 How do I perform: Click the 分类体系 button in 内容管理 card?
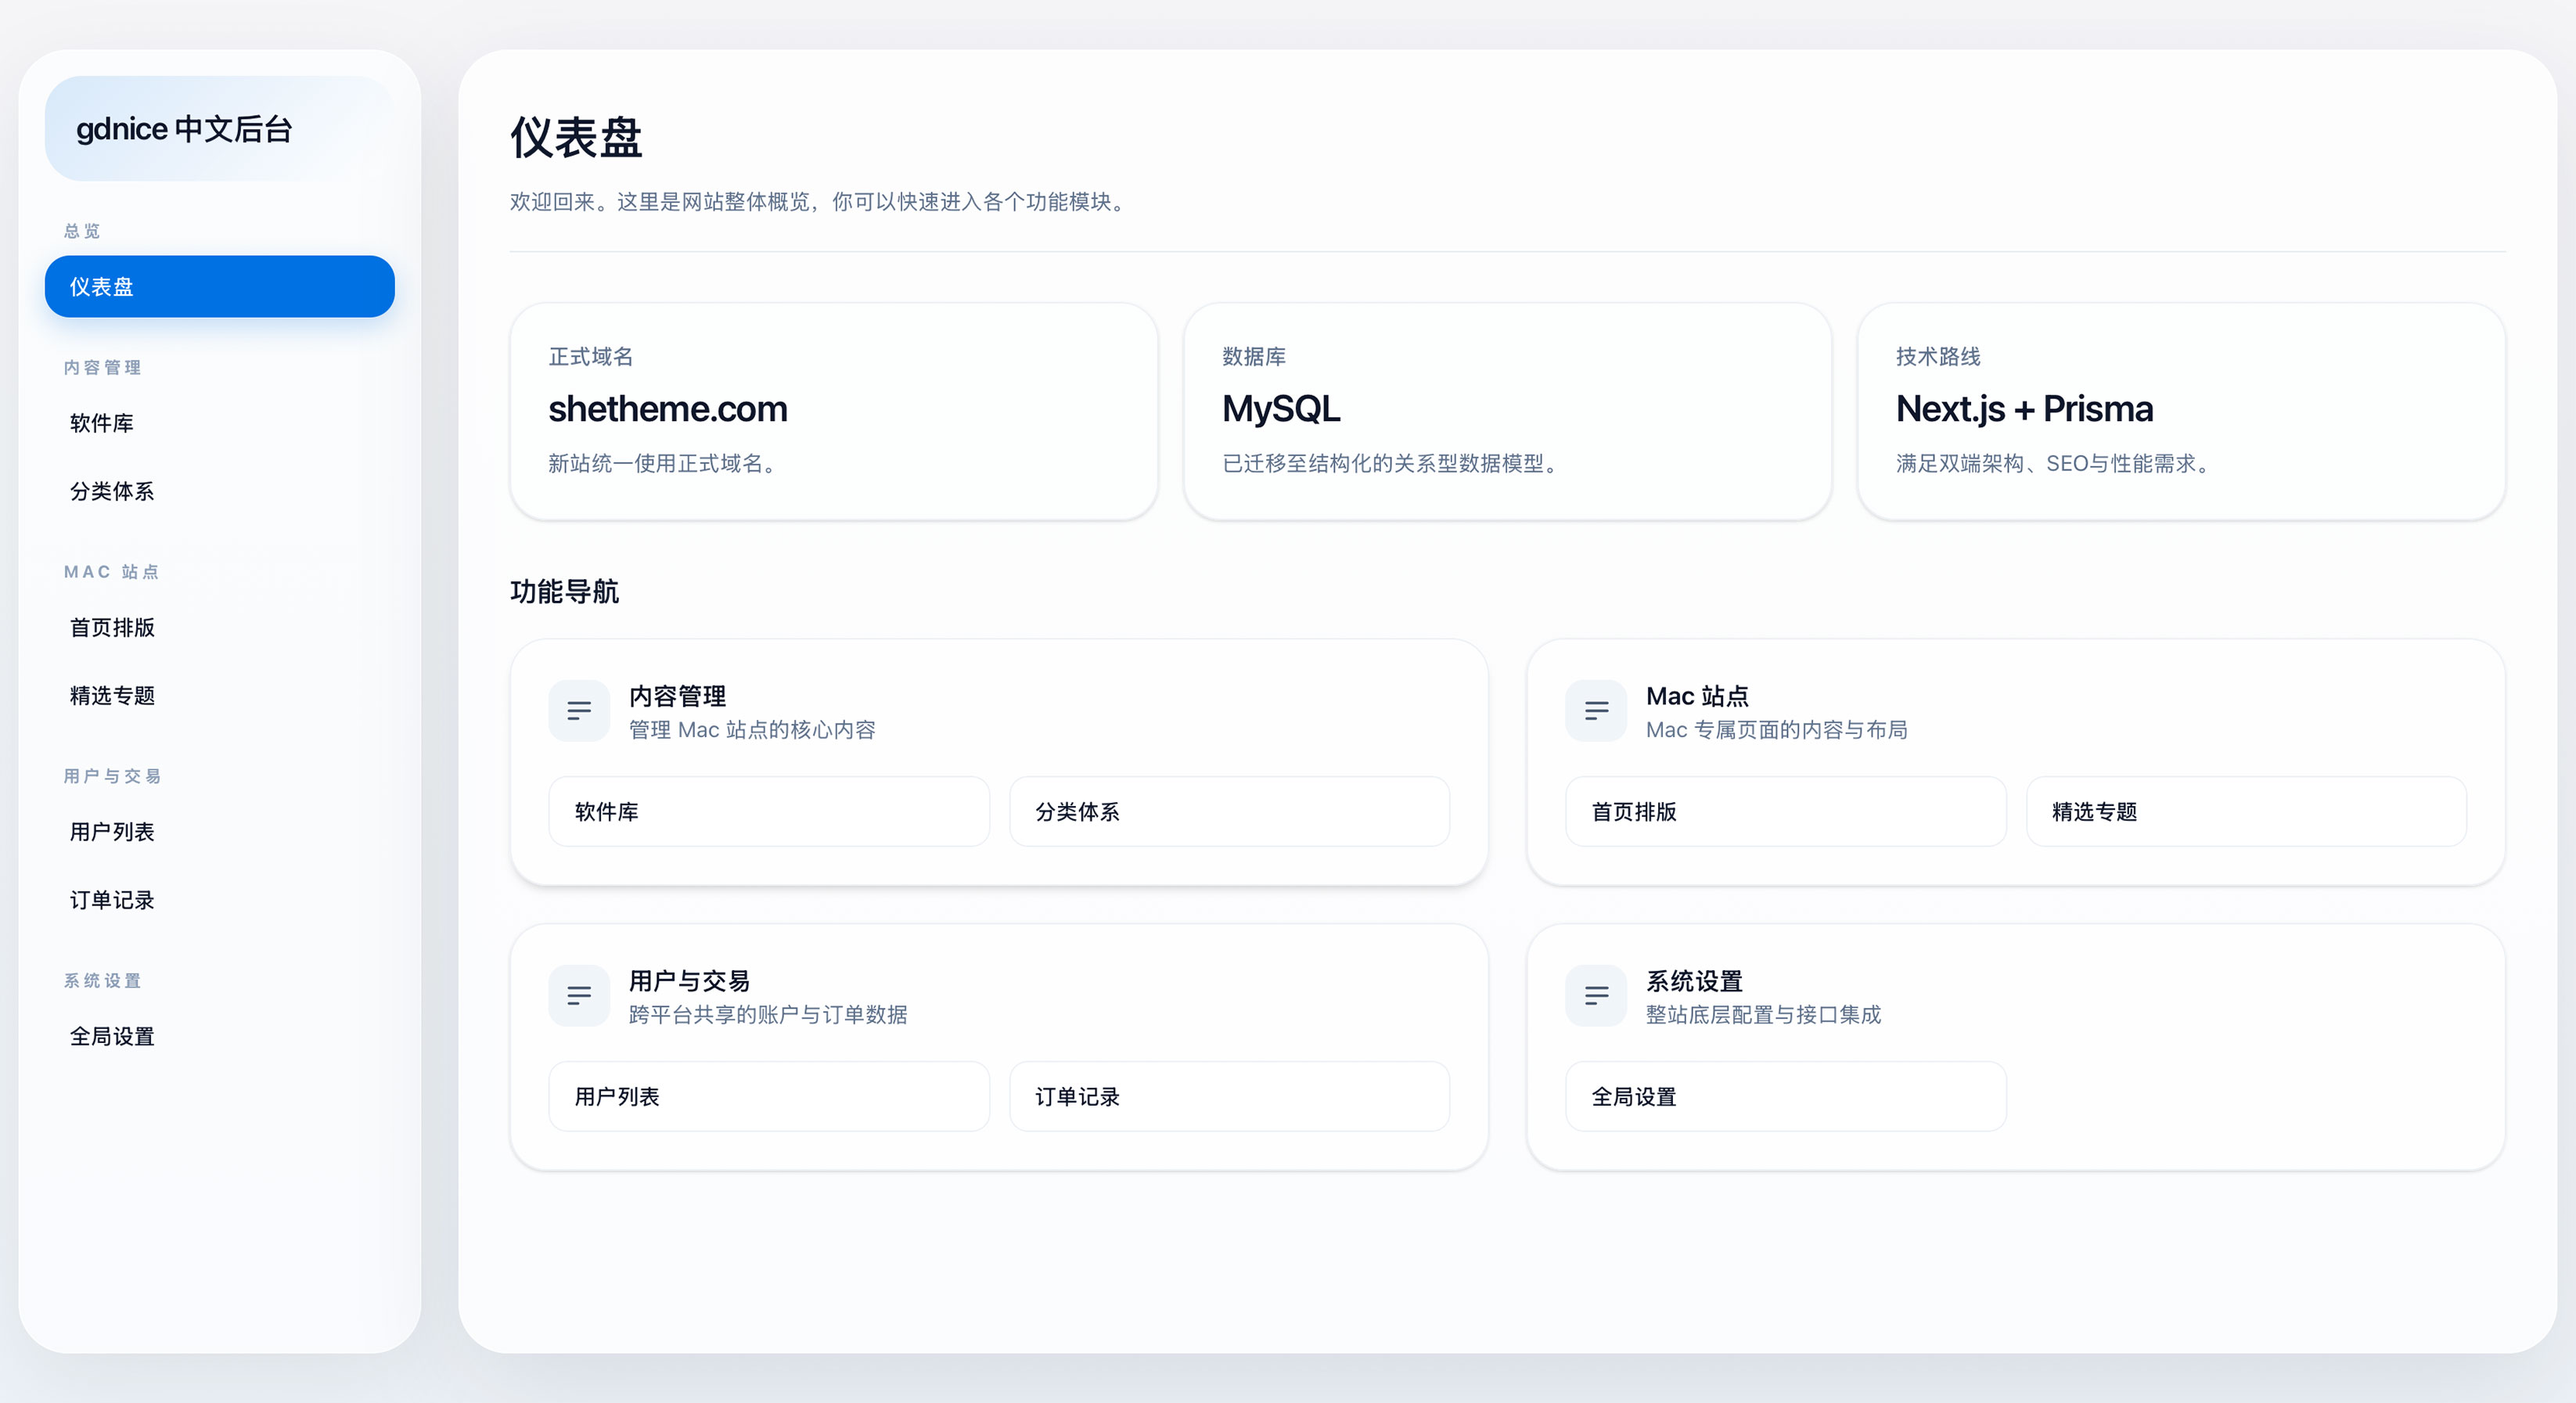coord(1229,812)
